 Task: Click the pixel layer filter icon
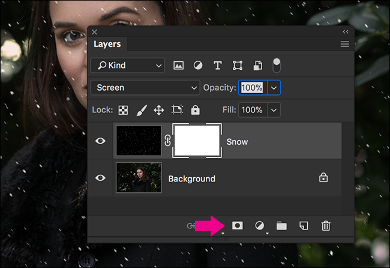(178, 65)
